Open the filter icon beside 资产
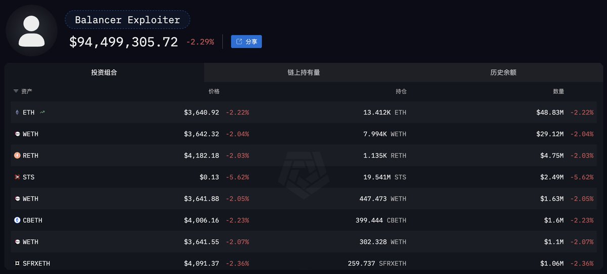Viewport: 607px width, 274px height. [16, 91]
